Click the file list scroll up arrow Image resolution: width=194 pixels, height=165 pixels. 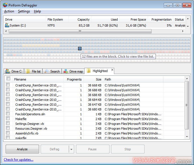pos(187,79)
